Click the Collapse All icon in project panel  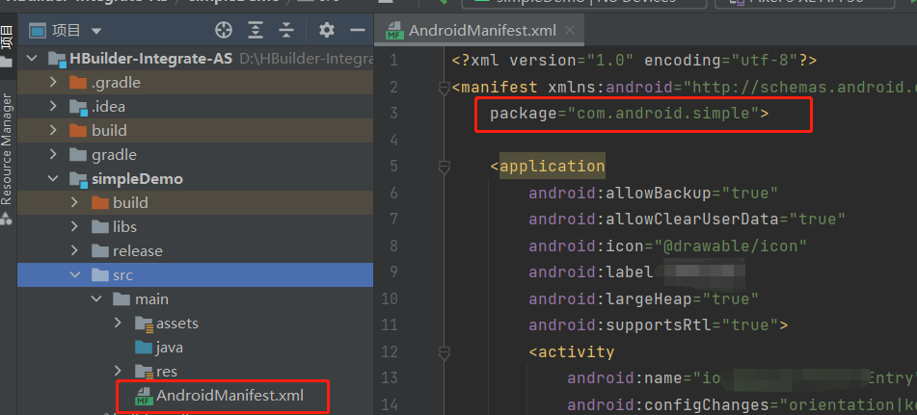click(286, 30)
